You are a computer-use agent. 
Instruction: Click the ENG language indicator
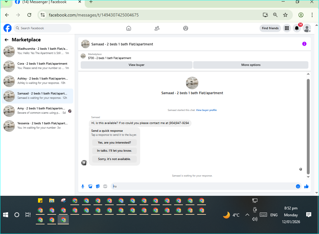coord(274,215)
